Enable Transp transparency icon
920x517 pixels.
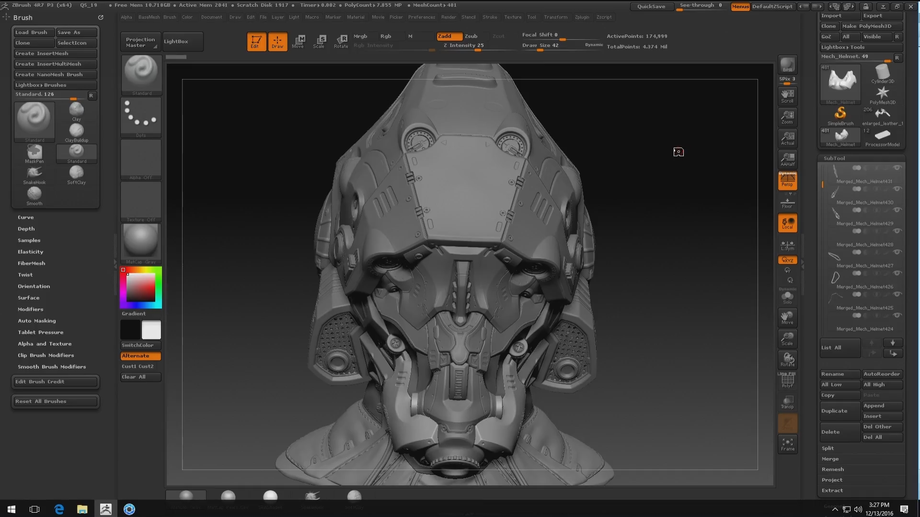[x=787, y=402]
